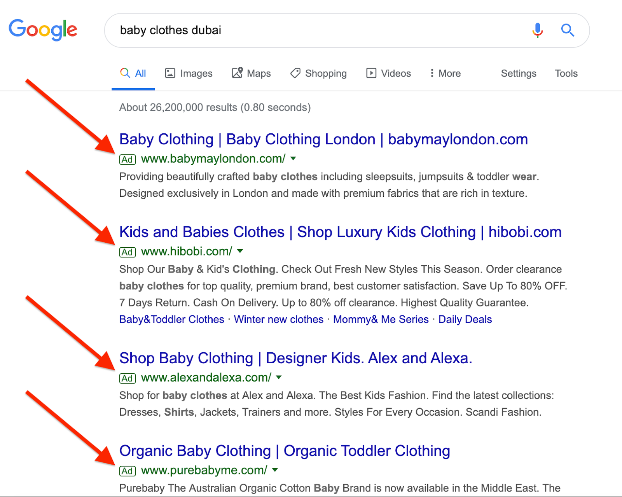Start voice search with microphone icon
Screen dimensions: 622x497
pos(538,30)
